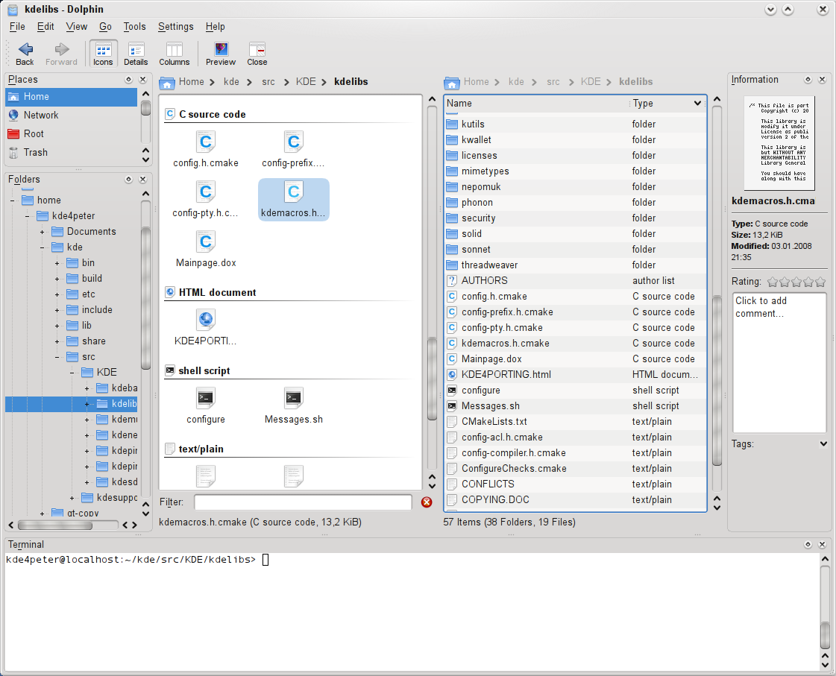Expand the share folder node
This screenshot has height=676, width=836.
click(x=57, y=341)
